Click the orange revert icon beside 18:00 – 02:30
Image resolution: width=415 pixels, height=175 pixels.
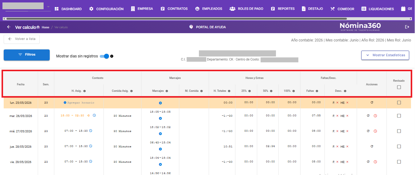click(x=89, y=115)
